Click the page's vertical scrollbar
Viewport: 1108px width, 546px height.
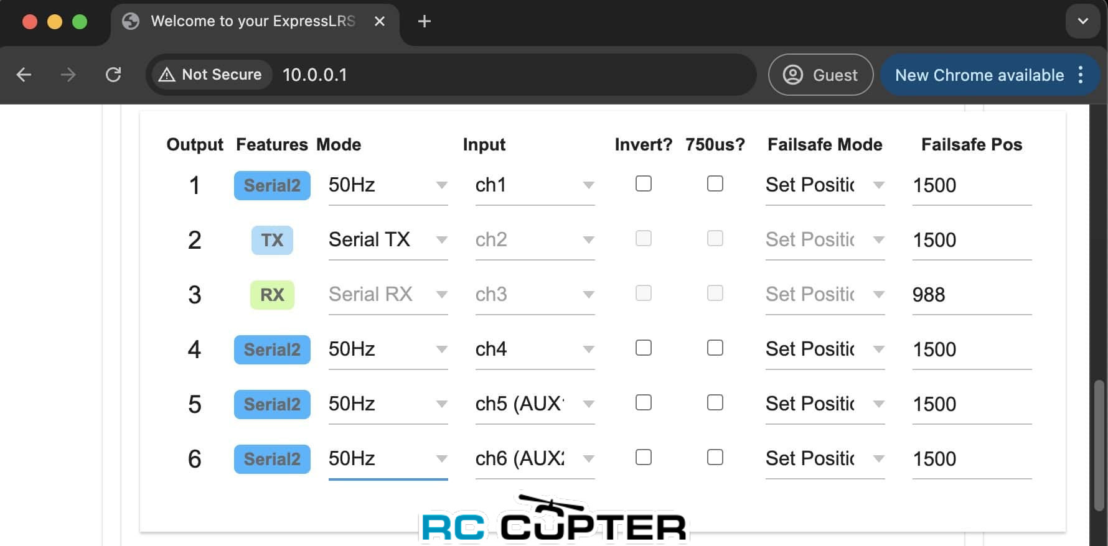(x=1099, y=445)
